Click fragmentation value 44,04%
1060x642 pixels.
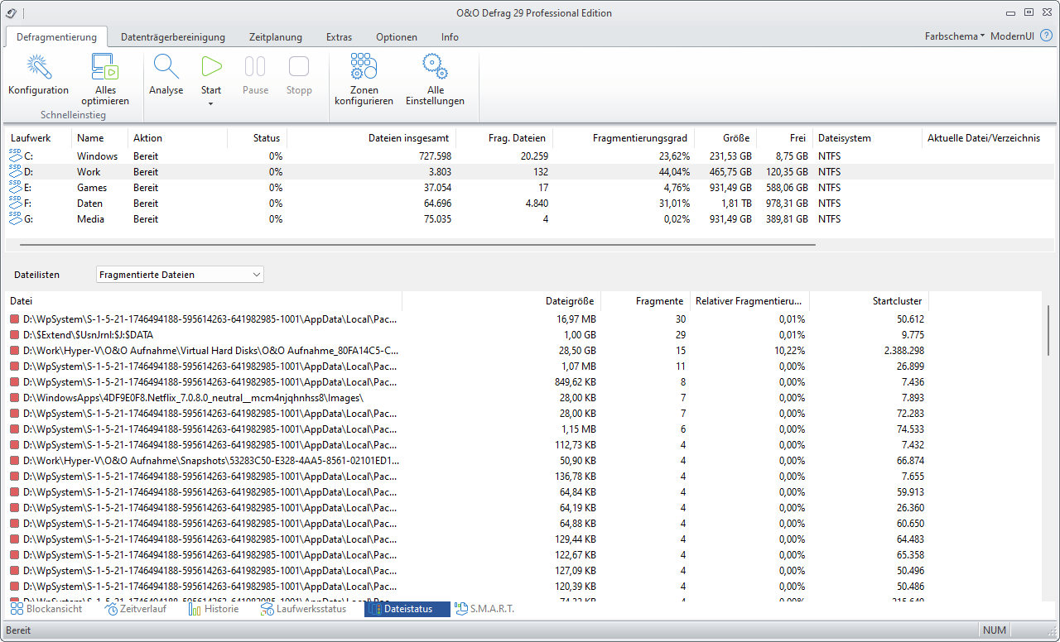coord(673,171)
